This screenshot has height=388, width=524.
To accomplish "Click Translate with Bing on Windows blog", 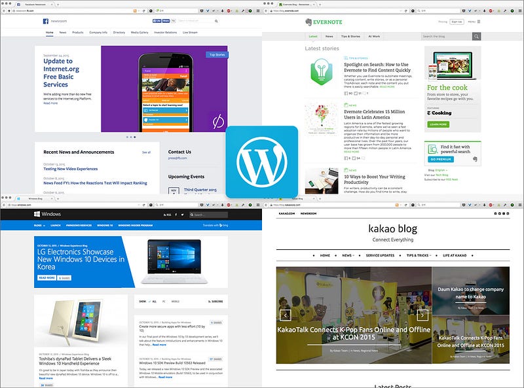I will [x=215, y=225].
